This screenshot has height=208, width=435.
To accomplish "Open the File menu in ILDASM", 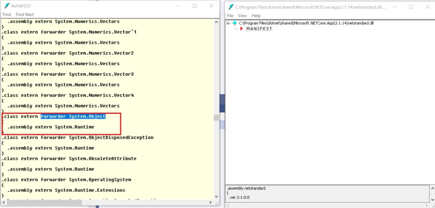I will tap(230, 16).
